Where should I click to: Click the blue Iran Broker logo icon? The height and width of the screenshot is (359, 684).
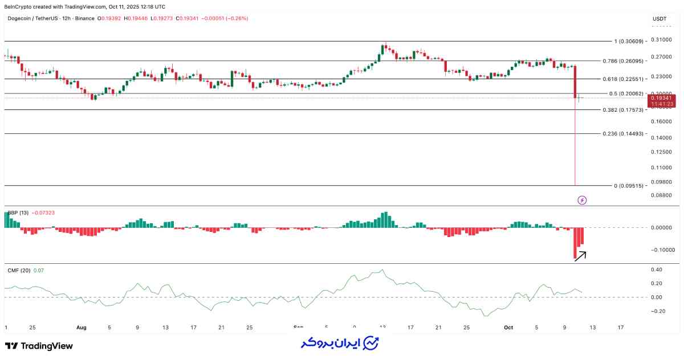(372, 343)
